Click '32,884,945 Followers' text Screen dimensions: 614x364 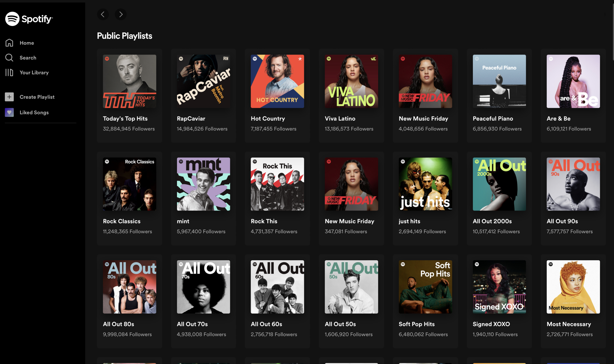pyautogui.click(x=129, y=129)
